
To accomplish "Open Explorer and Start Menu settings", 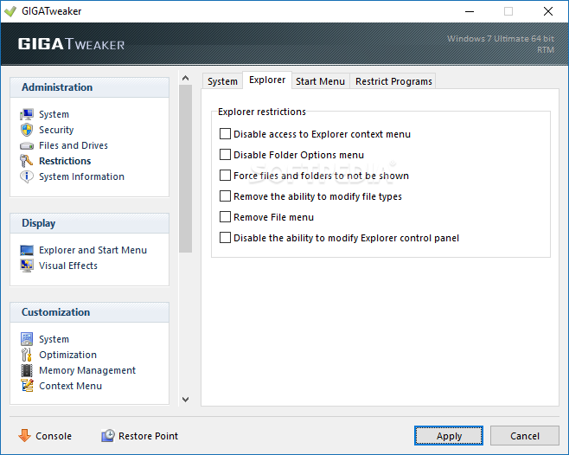I will [x=93, y=250].
